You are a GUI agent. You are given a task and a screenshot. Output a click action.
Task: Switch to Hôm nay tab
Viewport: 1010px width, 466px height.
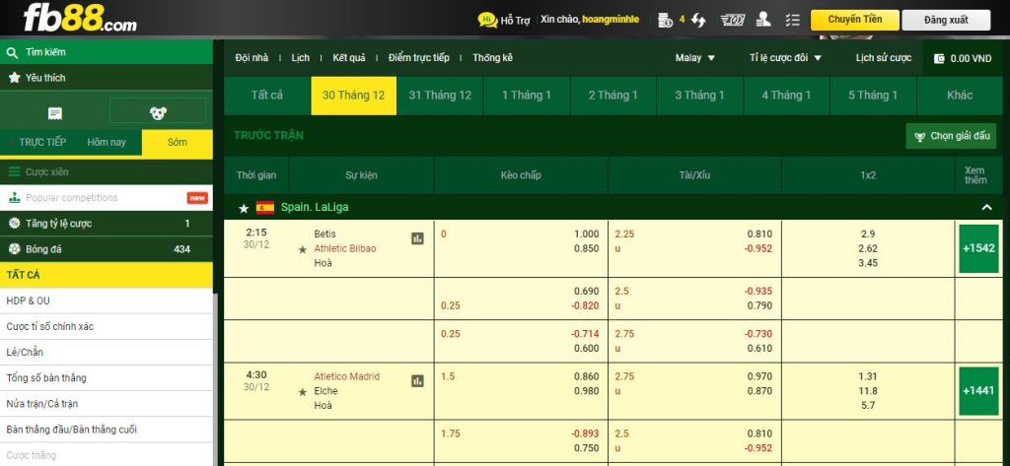point(107,142)
